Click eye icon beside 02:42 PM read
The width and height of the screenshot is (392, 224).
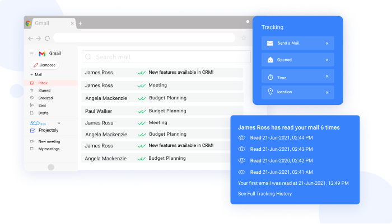point(241,160)
